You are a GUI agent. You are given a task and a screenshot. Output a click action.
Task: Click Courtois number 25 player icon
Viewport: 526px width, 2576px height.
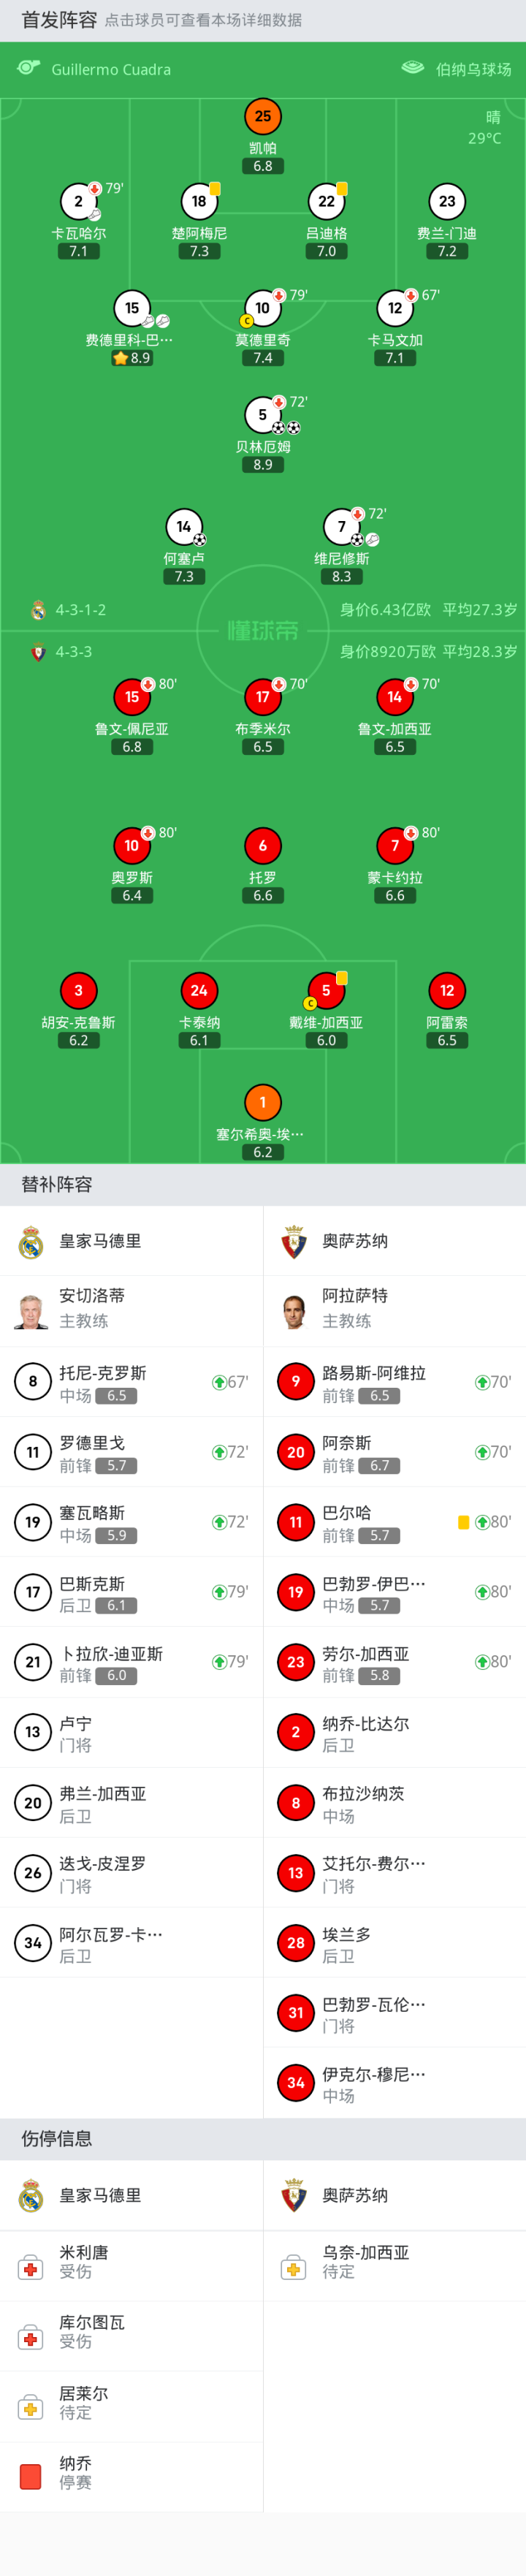(x=263, y=116)
